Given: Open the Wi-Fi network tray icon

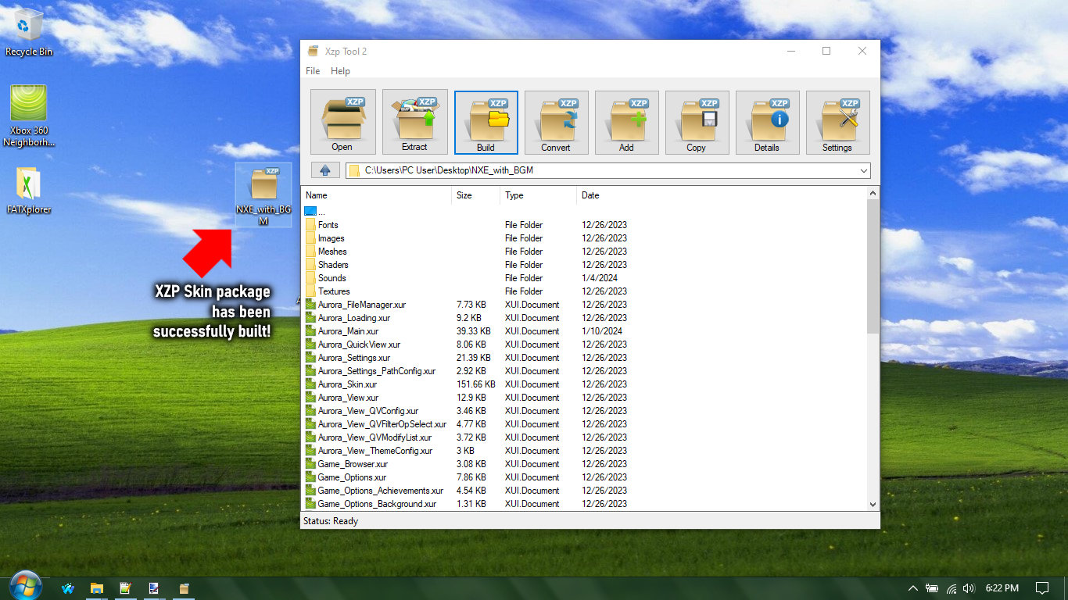Looking at the screenshot, I should pos(952,588).
